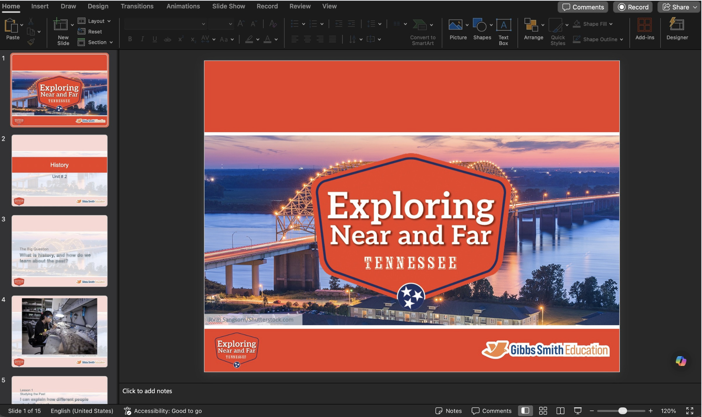Switch to the Draw tab
Screen dimensions: 702x417
[68, 6]
